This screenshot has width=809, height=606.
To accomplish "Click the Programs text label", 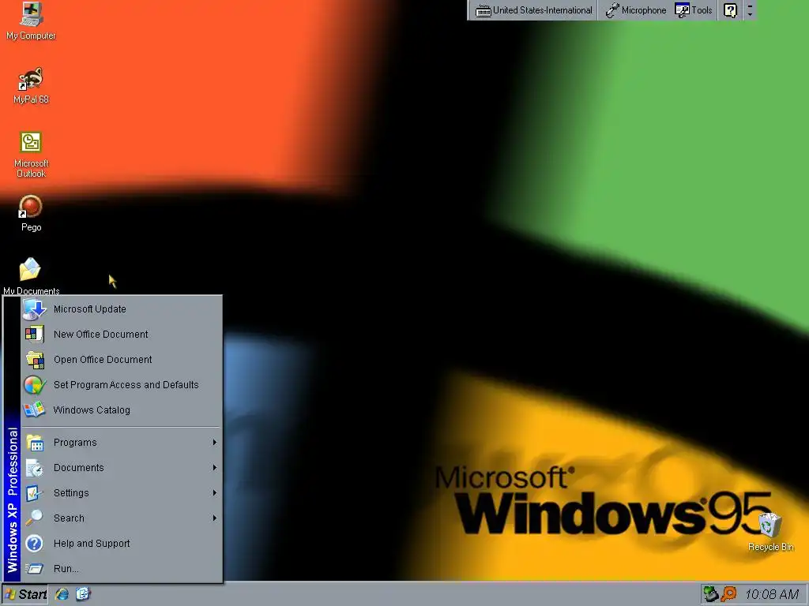I will coord(75,442).
